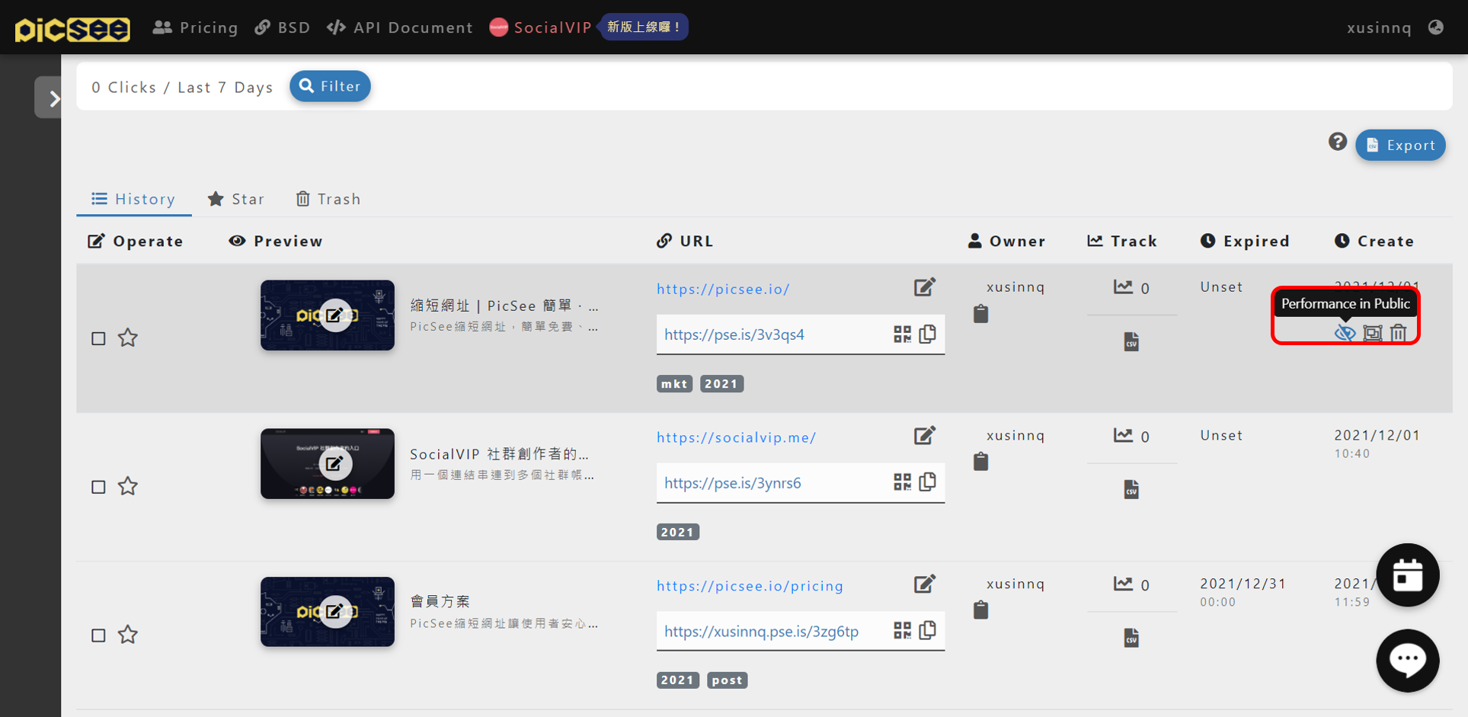The height and width of the screenshot is (717, 1468).
Task: Copy the short URL pse.is/3ynrs6
Action: (x=928, y=482)
